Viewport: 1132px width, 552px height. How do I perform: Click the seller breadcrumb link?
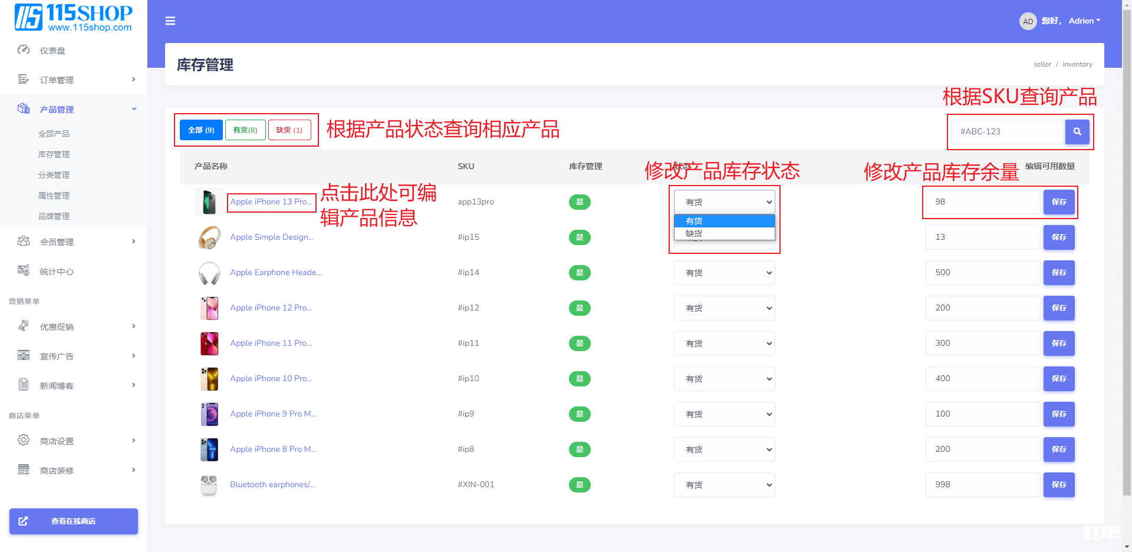point(1042,64)
